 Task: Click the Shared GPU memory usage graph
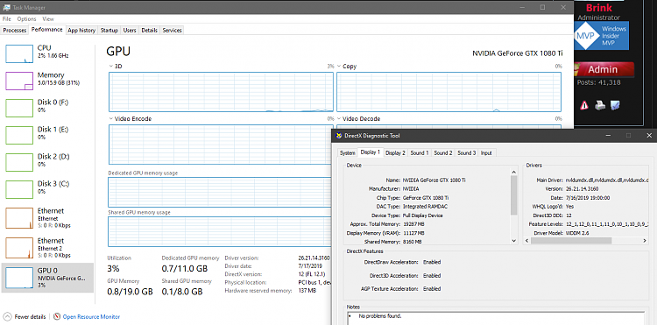[220, 231]
